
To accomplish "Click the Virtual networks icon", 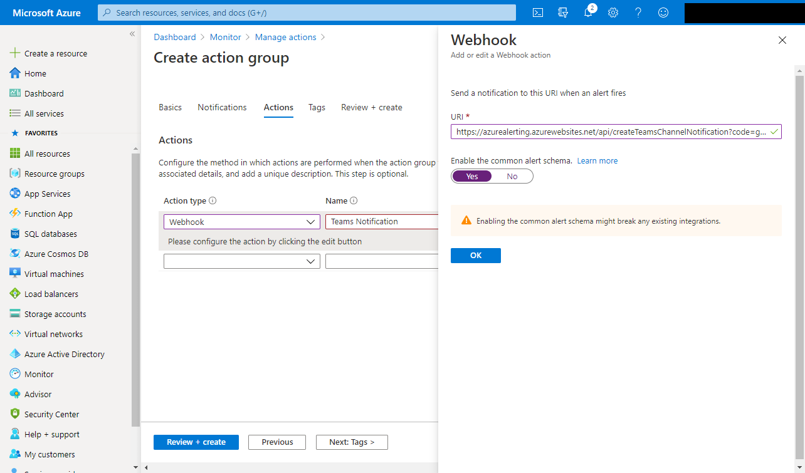I will click(15, 334).
